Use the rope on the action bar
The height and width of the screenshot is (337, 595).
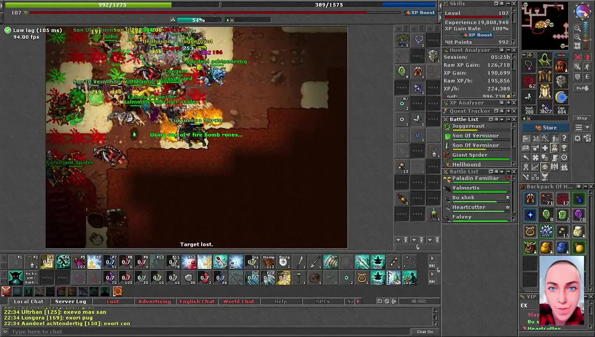tap(315, 278)
